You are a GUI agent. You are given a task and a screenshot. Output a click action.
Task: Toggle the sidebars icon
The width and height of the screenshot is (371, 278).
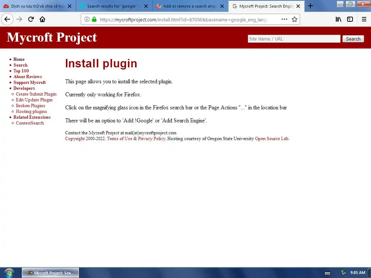click(x=350, y=20)
